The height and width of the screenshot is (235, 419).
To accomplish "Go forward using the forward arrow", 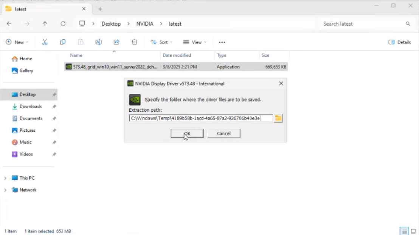I will tap(27, 24).
